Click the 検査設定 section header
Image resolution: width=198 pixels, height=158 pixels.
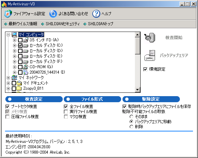(x=34, y=99)
